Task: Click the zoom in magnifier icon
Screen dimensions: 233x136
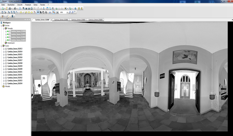Action: 70,12
